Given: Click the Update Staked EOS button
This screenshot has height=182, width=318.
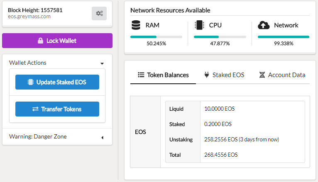Looking at the screenshot, I should [x=57, y=82].
